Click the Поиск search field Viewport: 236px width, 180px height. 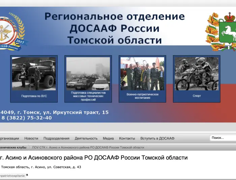(223, 138)
